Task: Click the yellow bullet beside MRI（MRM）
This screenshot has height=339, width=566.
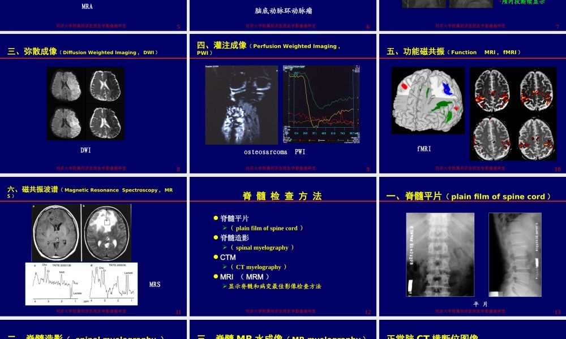Action: 215,277
